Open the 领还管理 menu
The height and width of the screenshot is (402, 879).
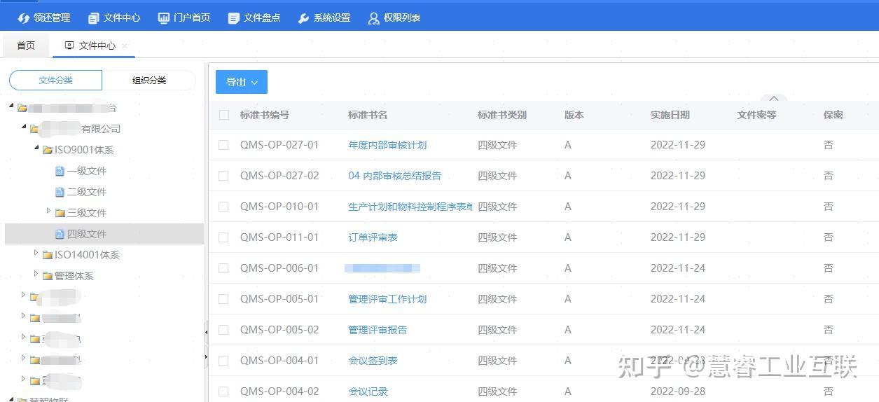(x=44, y=18)
